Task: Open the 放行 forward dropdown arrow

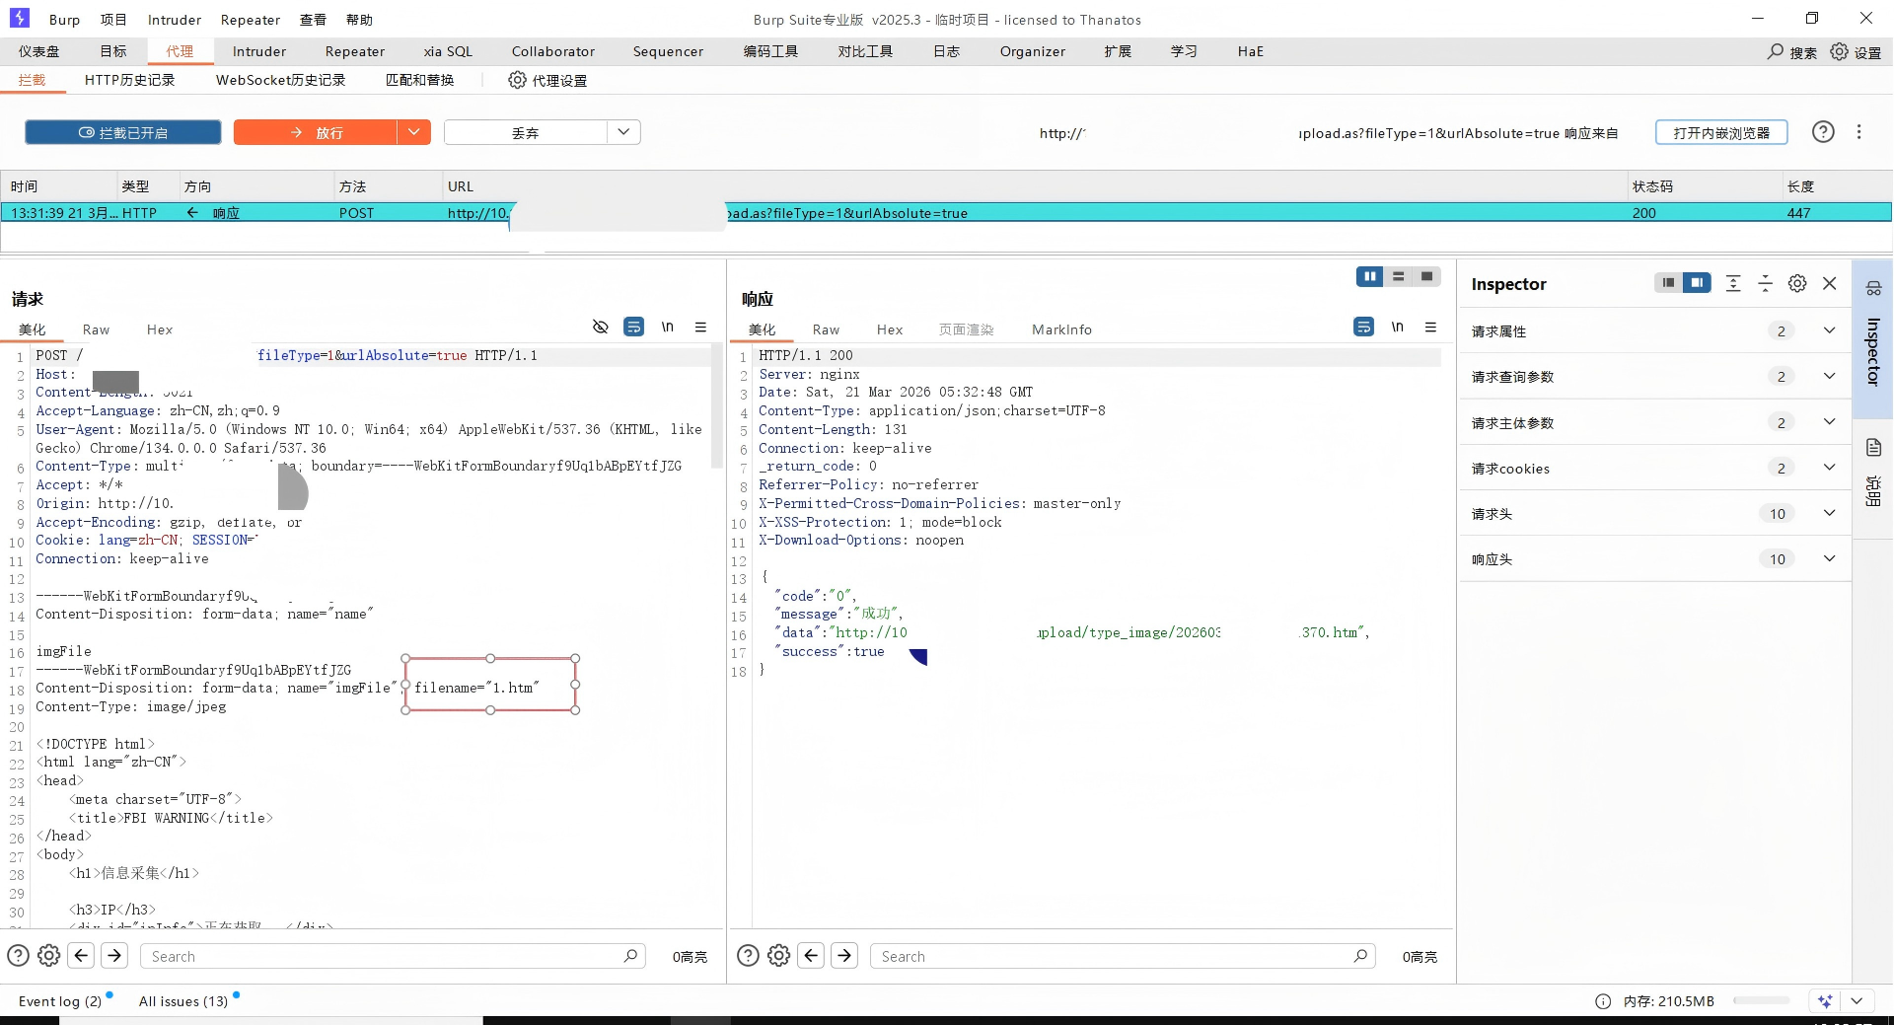Action: pos(414,132)
